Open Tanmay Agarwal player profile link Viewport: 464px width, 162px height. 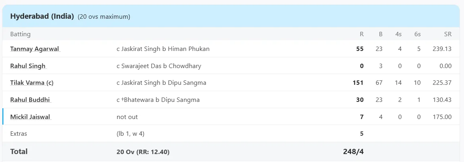click(x=35, y=49)
